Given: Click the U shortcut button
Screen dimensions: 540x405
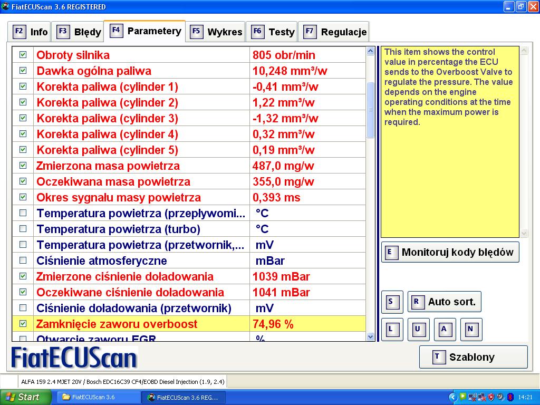Looking at the screenshot, I should pyautogui.click(x=418, y=329).
